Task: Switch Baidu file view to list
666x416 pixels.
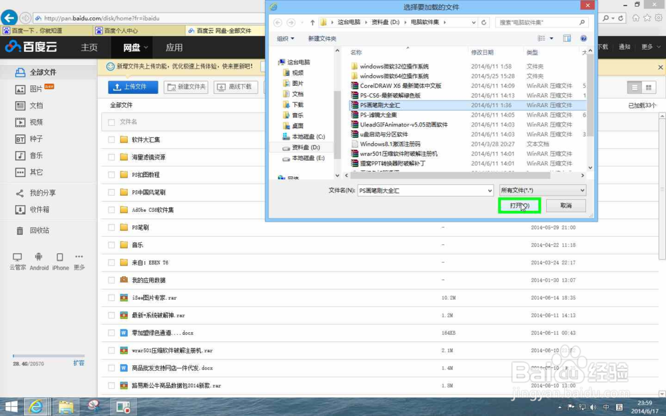Action: click(x=635, y=87)
